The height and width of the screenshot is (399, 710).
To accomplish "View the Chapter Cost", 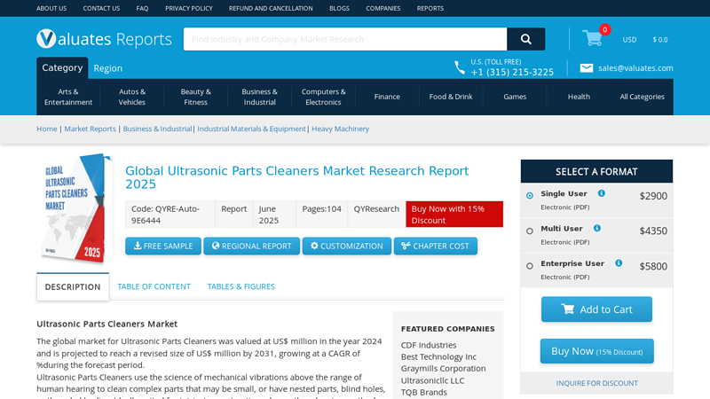I will click(x=436, y=246).
